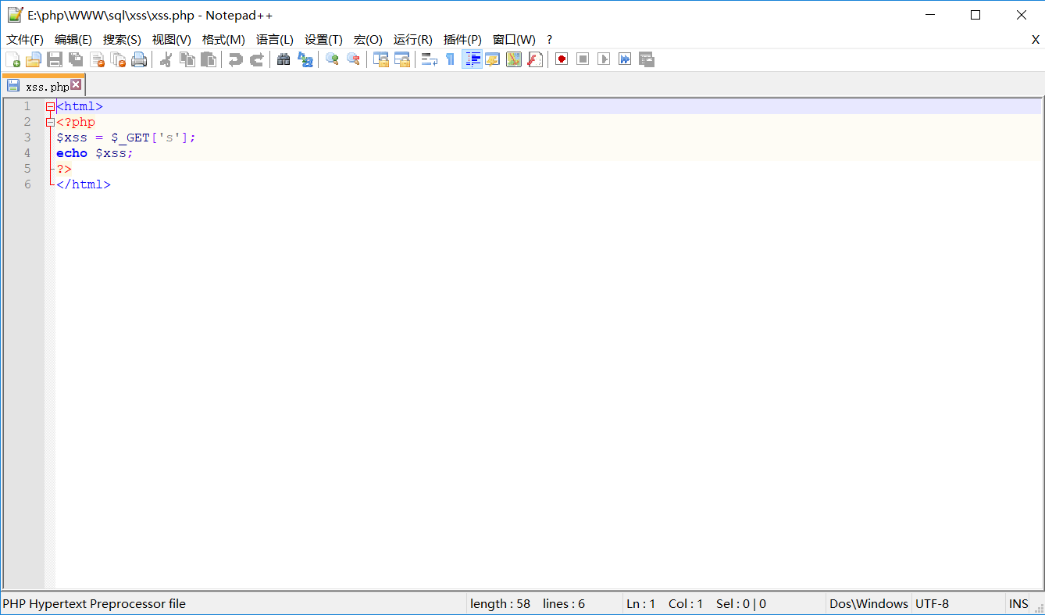Open the 插件(P) plugins menu
This screenshot has width=1045, height=615.
click(x=462, y=40)
